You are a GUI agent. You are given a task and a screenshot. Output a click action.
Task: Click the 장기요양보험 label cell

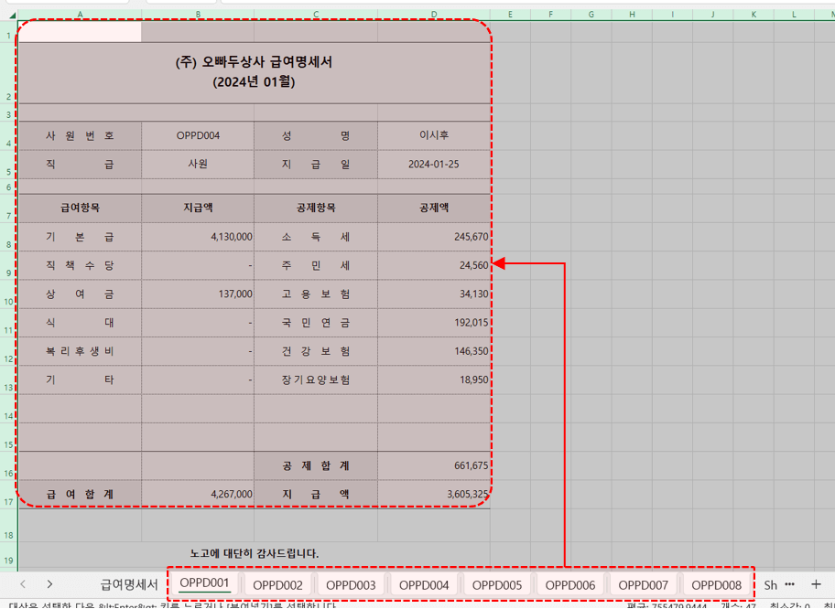[x=316, y=379]
